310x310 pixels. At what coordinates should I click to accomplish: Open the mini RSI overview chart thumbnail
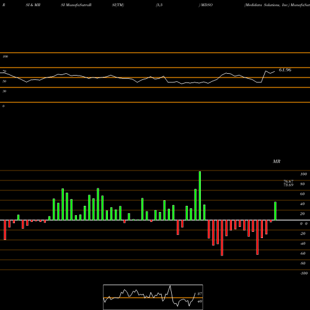153,297
